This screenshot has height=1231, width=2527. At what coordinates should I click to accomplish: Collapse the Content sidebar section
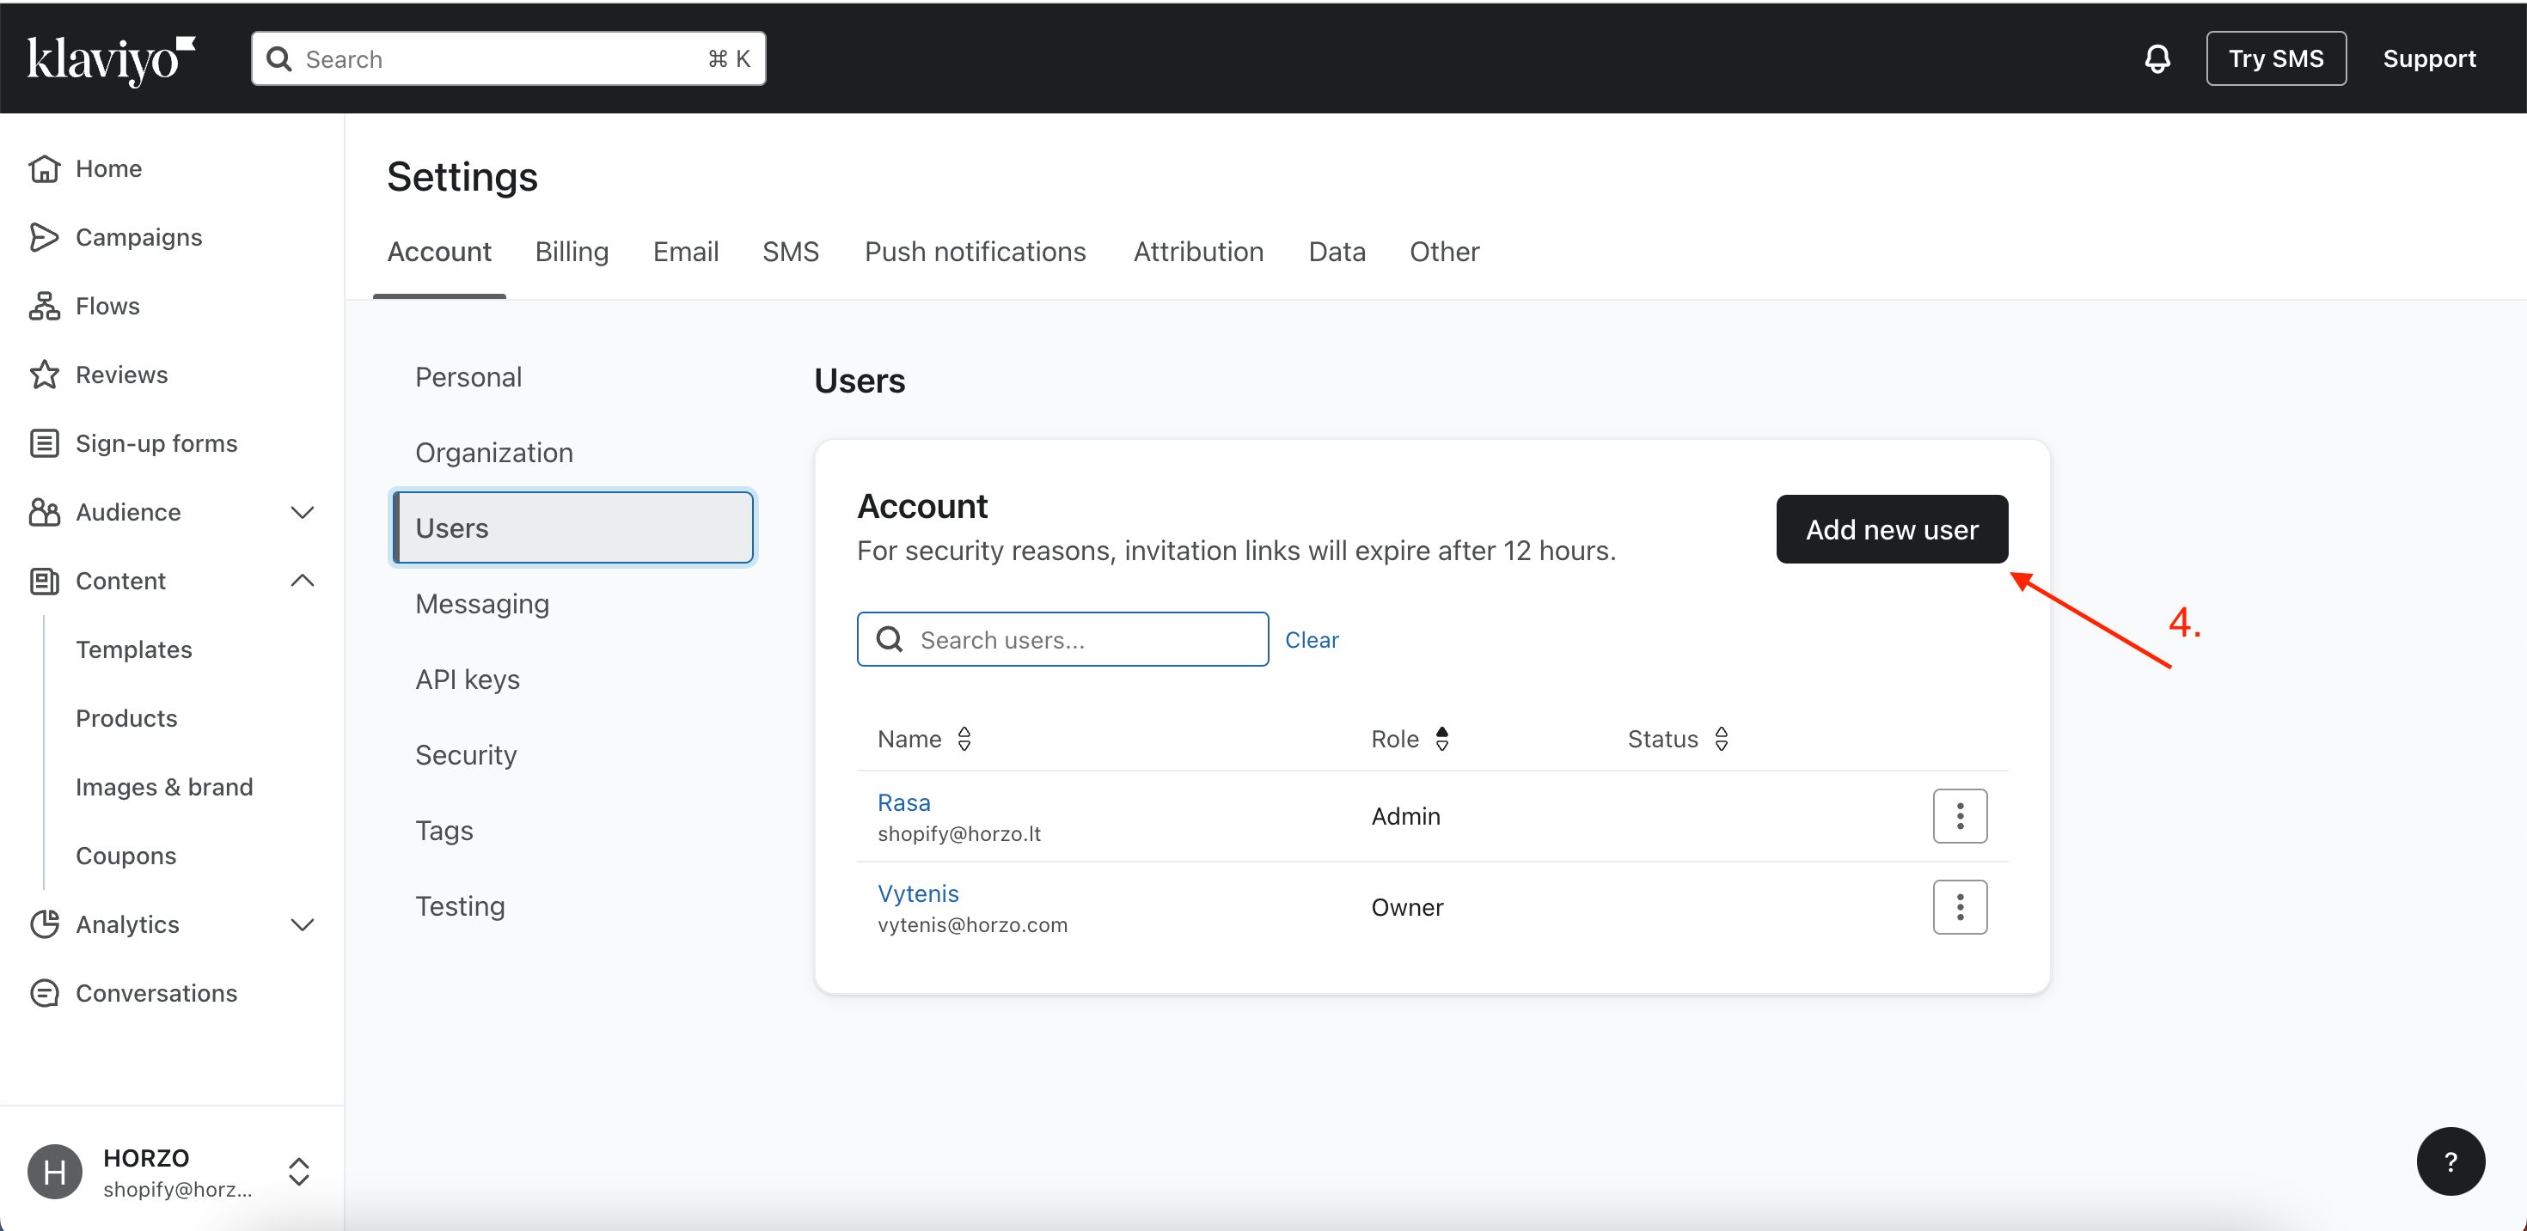click(x=303, y=582)
